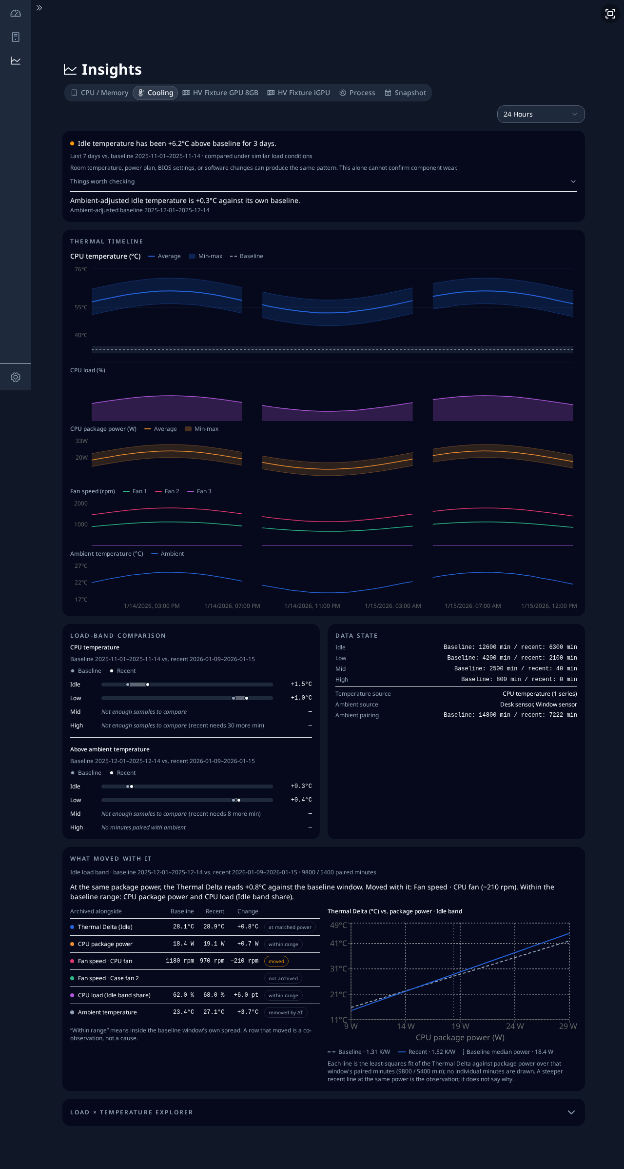Toggle the Baseline line in temperature legend
624x1169 pixels.
tap(247, 256)
